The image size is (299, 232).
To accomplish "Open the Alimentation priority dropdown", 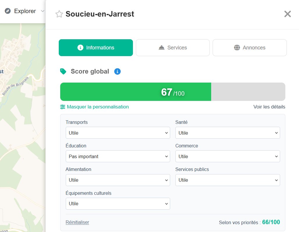I will click(x=118, y=180).
